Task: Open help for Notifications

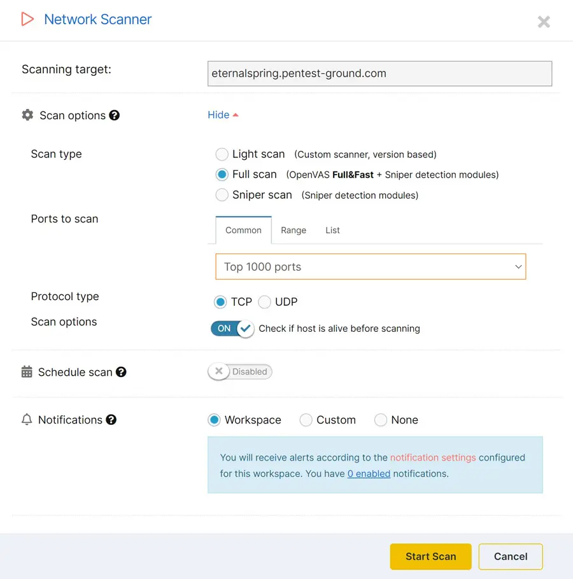Action: [111, 420]
